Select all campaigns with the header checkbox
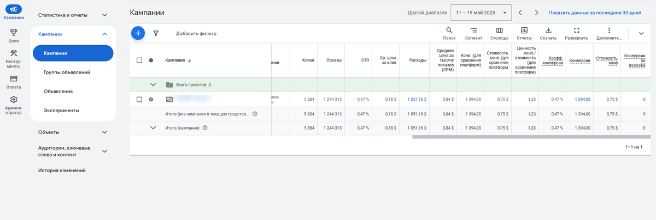The height and width of the screenshot is (220, 656). pos(139,60)
